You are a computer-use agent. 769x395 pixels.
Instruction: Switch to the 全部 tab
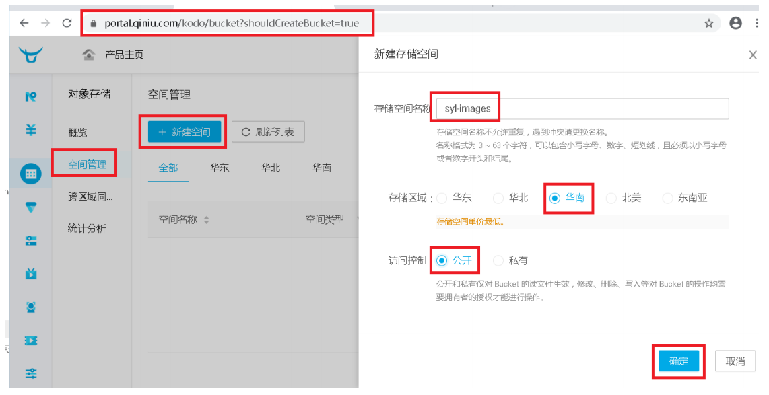(x=168, y=168)
